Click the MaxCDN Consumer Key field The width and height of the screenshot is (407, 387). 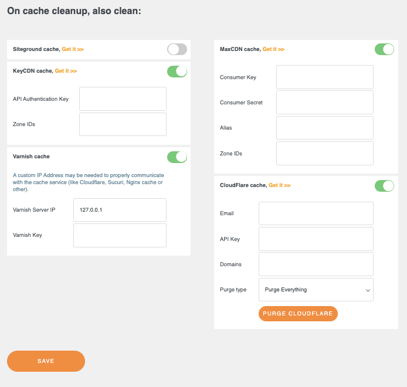(325, 77)
